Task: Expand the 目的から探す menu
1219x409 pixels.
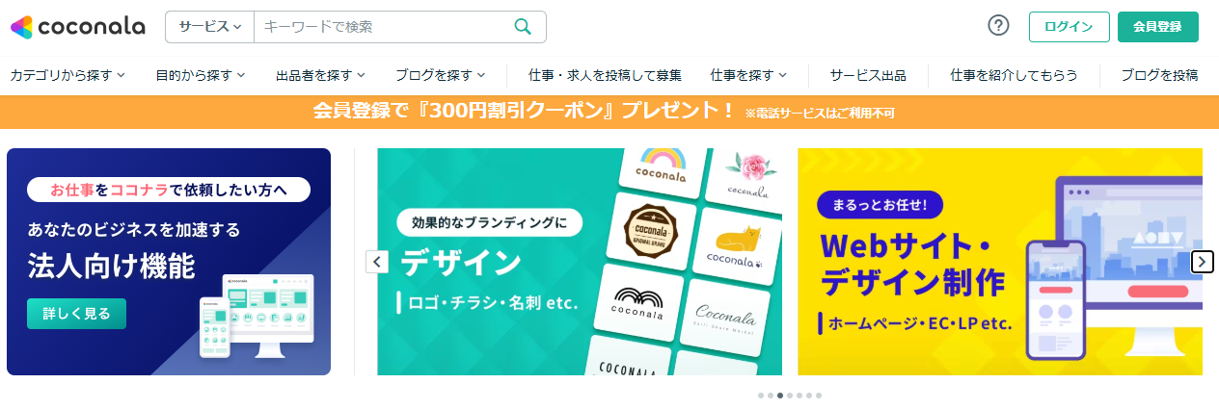Action: [x=201, y=75]
